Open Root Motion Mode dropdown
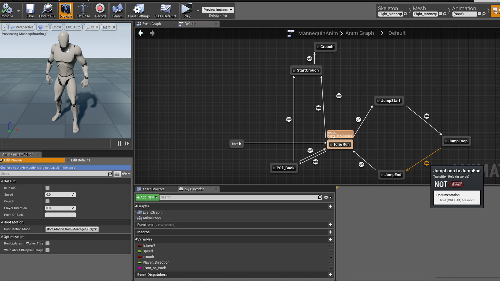The height and width of the screenshot is (281, 500). (72, 229)
